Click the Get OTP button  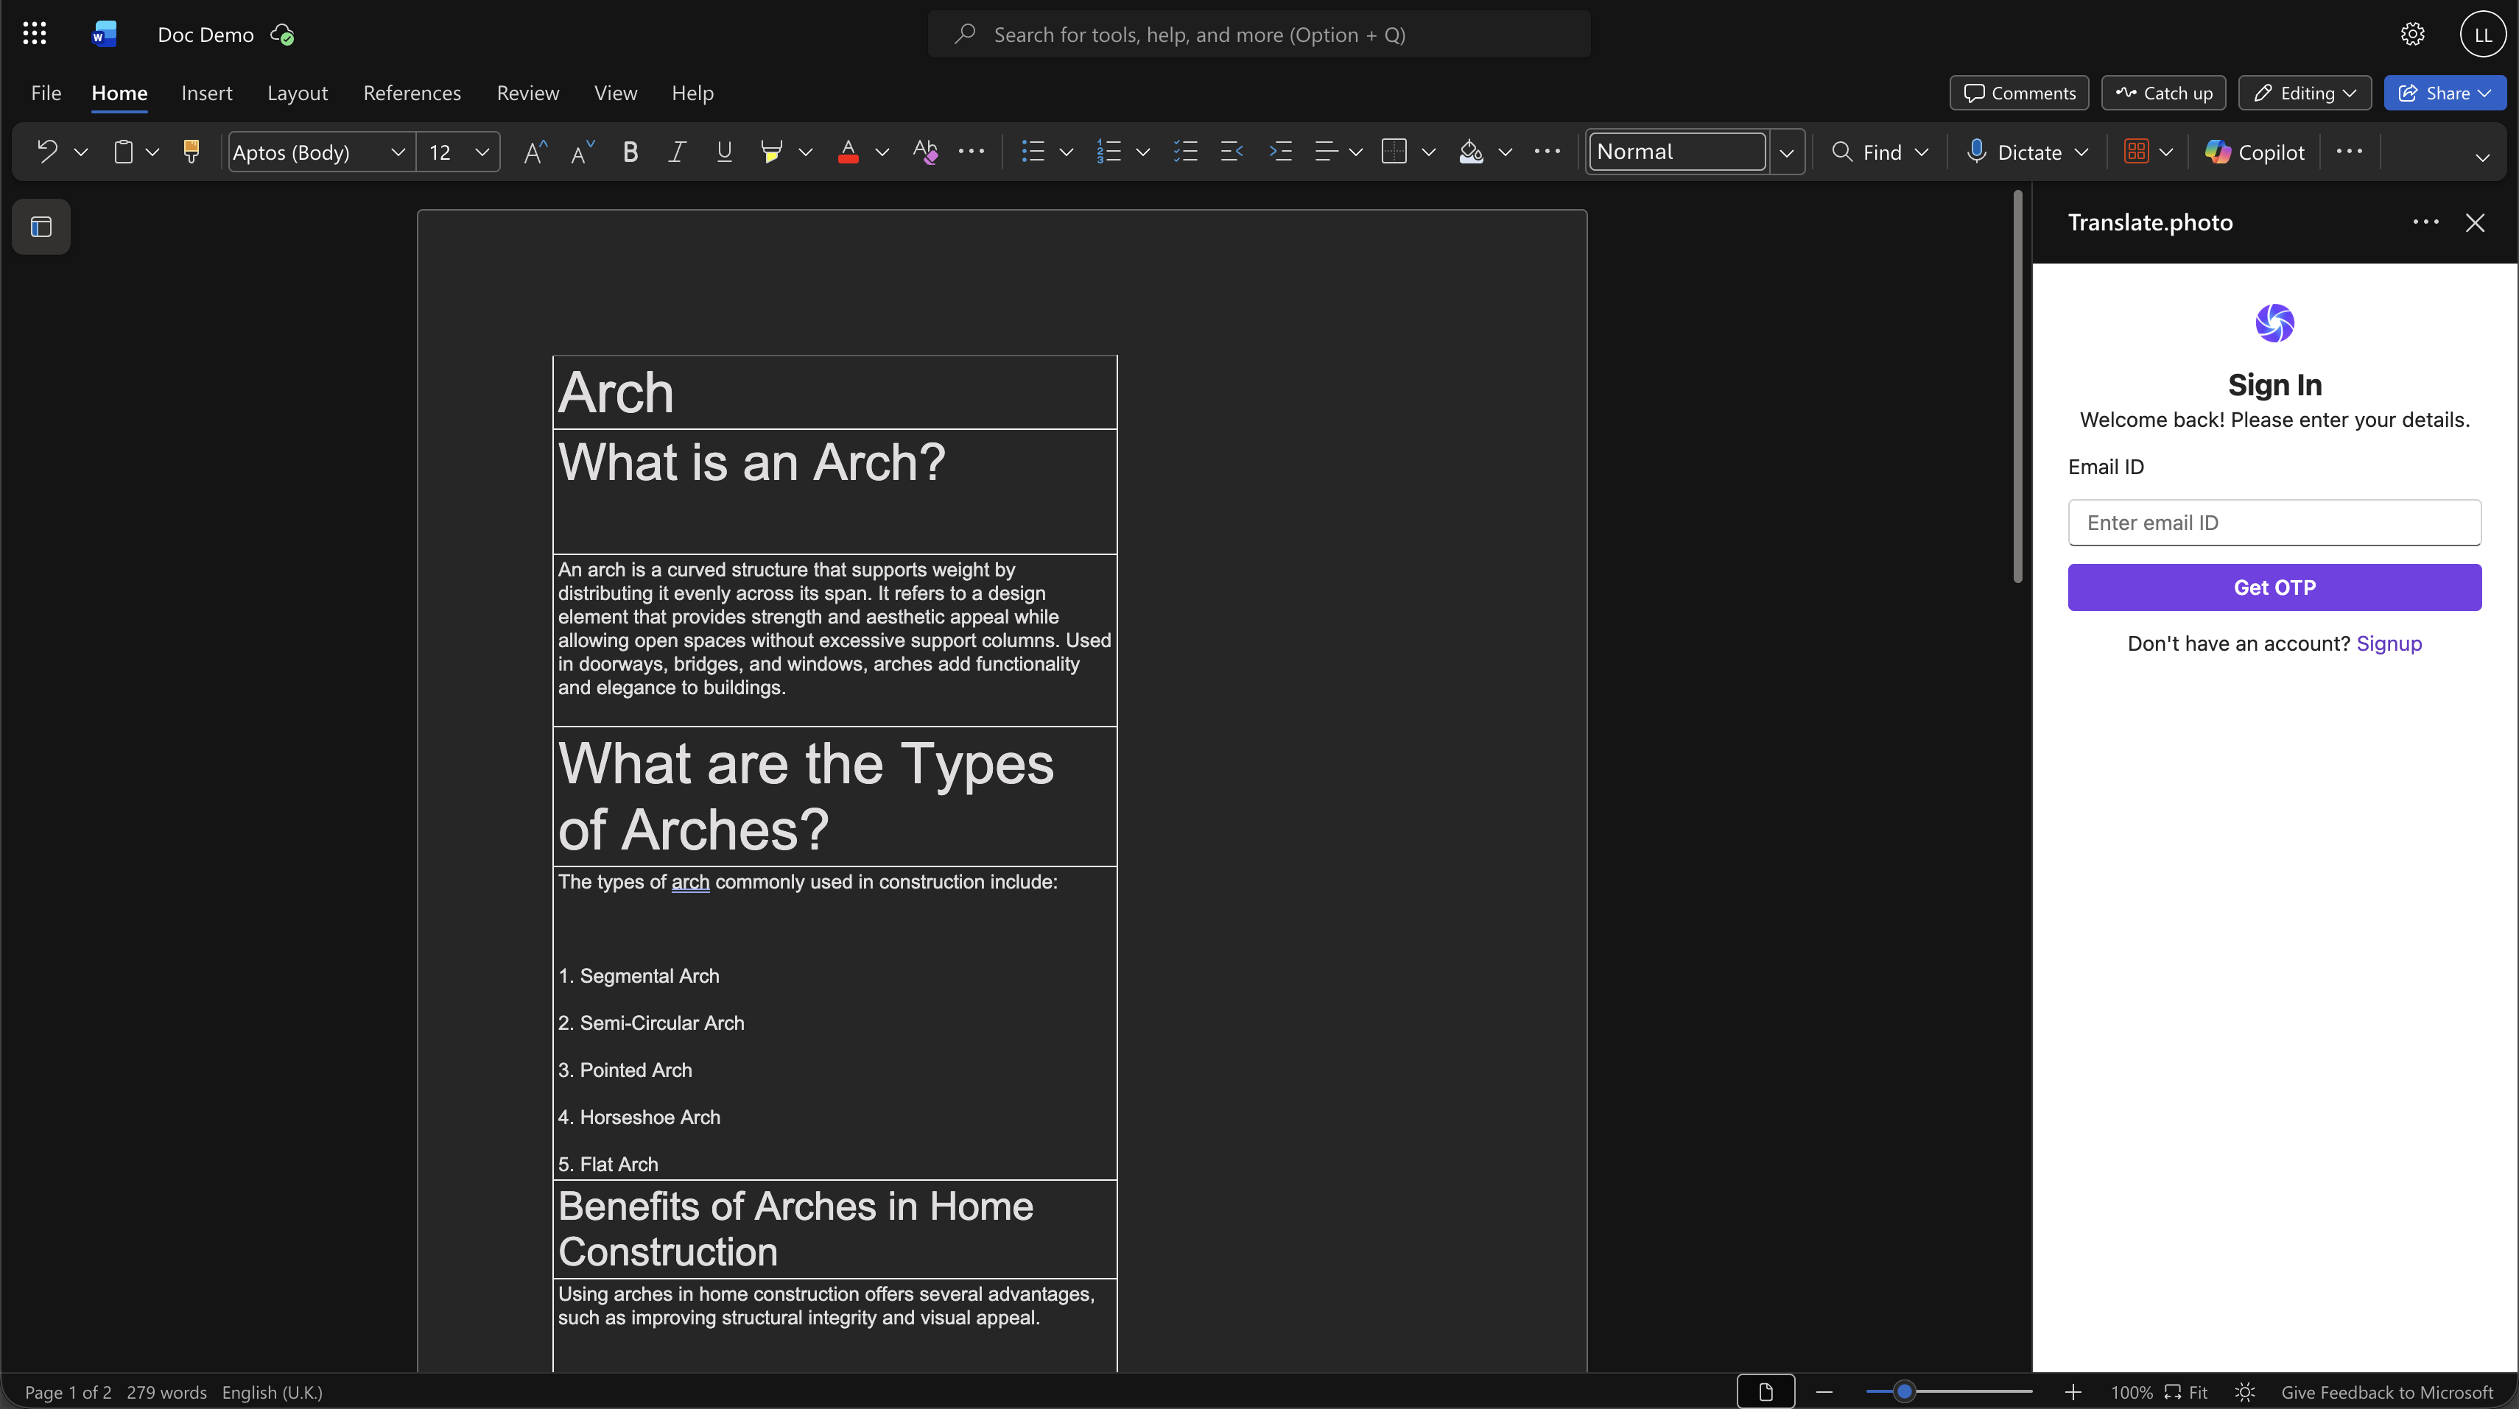[2274, 587]
